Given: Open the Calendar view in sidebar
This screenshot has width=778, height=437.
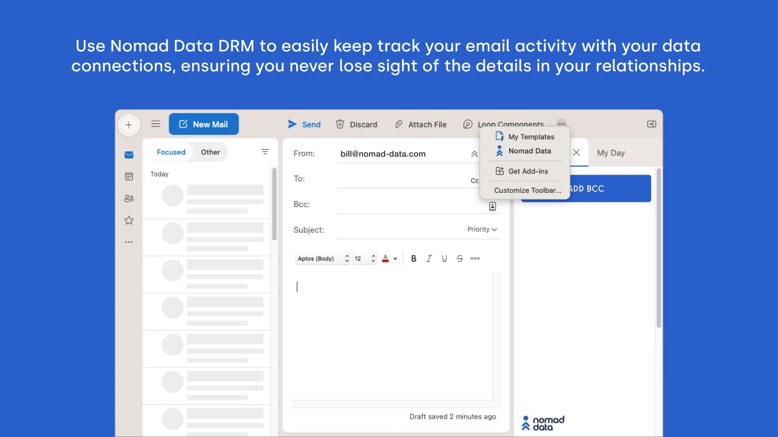Looking at the screenshot, I should [x=129, y=176].
